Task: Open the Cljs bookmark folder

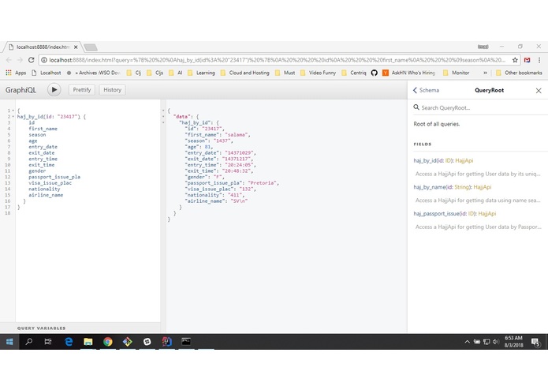Action: 155,73
